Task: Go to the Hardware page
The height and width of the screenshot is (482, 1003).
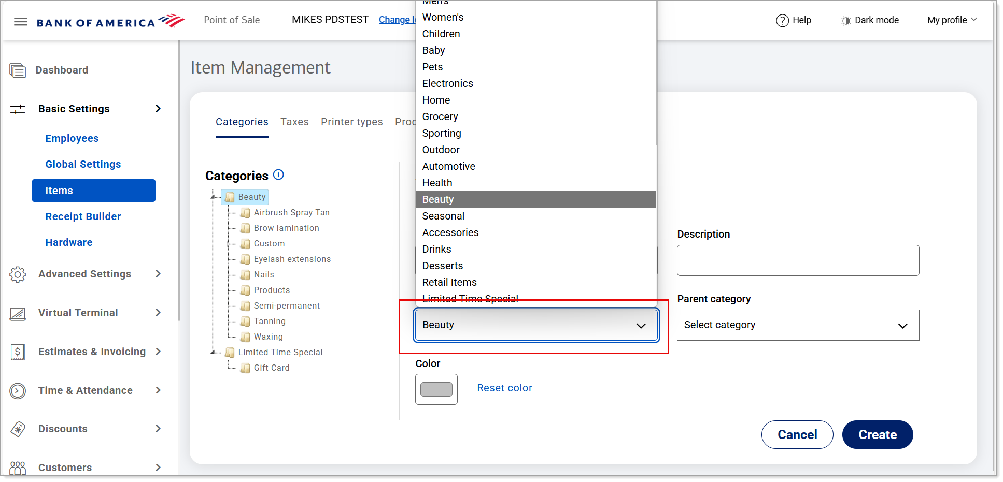Action: 69,242
